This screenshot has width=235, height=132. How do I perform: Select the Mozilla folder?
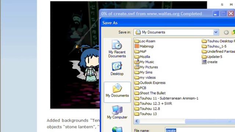142,57
